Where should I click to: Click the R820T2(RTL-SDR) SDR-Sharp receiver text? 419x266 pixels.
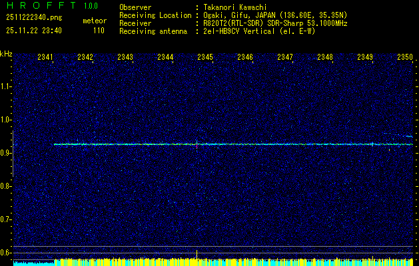pyautogui.click(x=276, y=23)
